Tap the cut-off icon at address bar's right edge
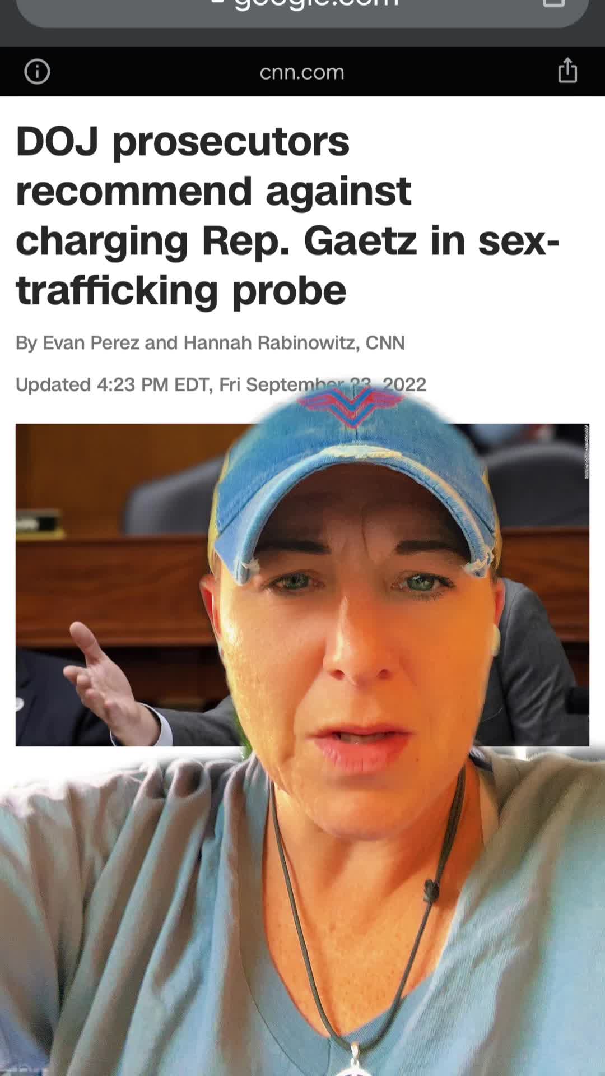 (554, 3)
